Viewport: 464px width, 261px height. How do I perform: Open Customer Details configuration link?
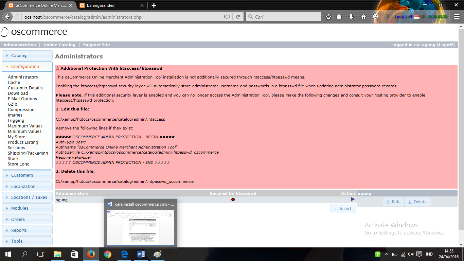point(25,88)
